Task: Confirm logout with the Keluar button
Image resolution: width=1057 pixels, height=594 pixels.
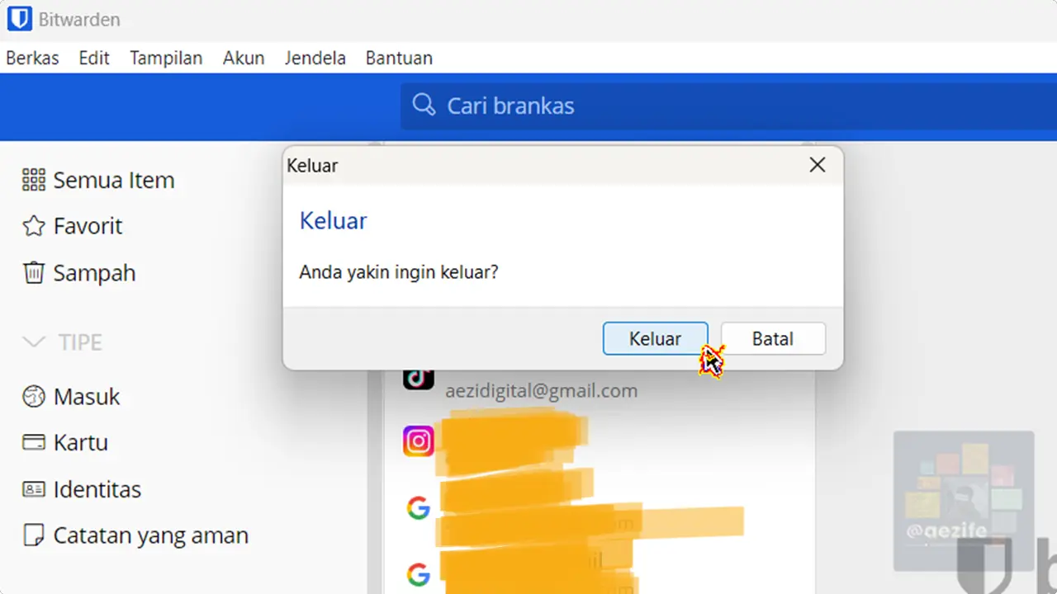Action: click(655, 339)
